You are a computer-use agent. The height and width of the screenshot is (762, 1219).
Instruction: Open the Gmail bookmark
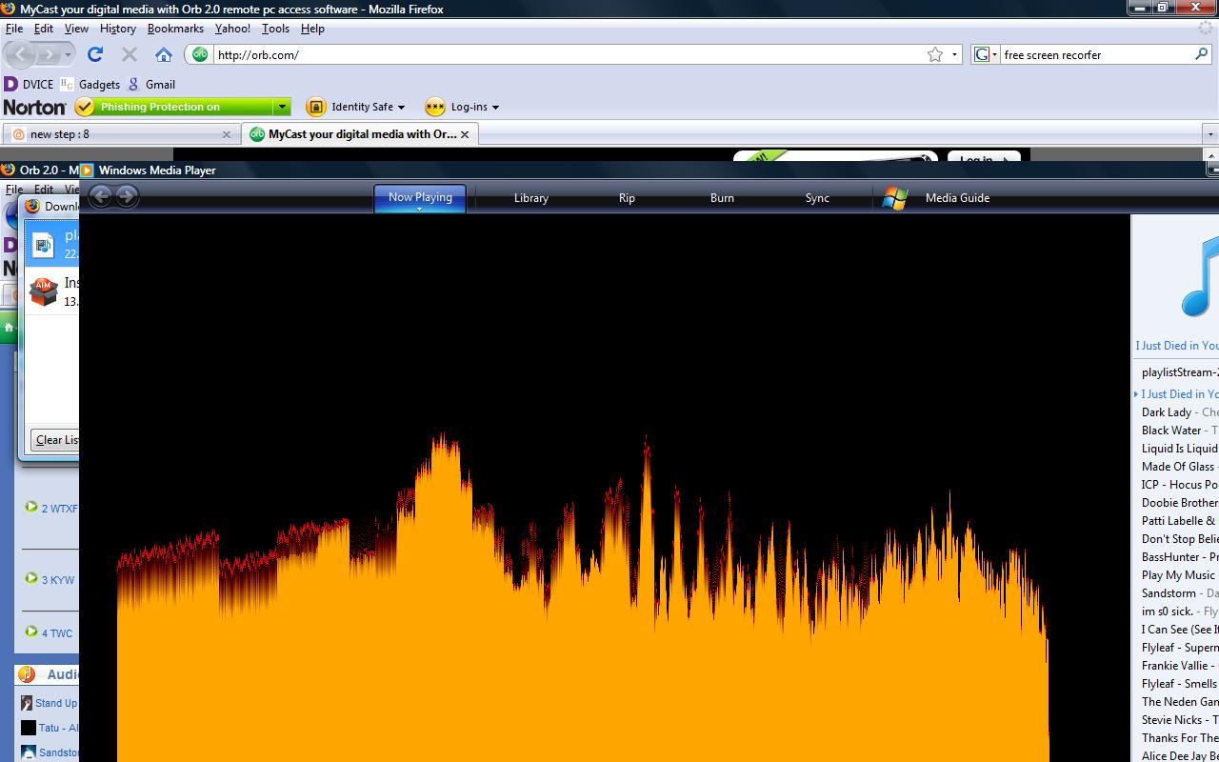tap(152, 84)
